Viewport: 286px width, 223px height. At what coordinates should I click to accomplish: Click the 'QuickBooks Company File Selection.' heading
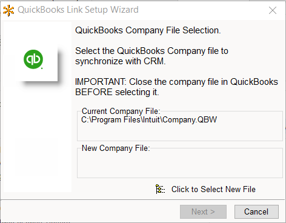point(148,30)
